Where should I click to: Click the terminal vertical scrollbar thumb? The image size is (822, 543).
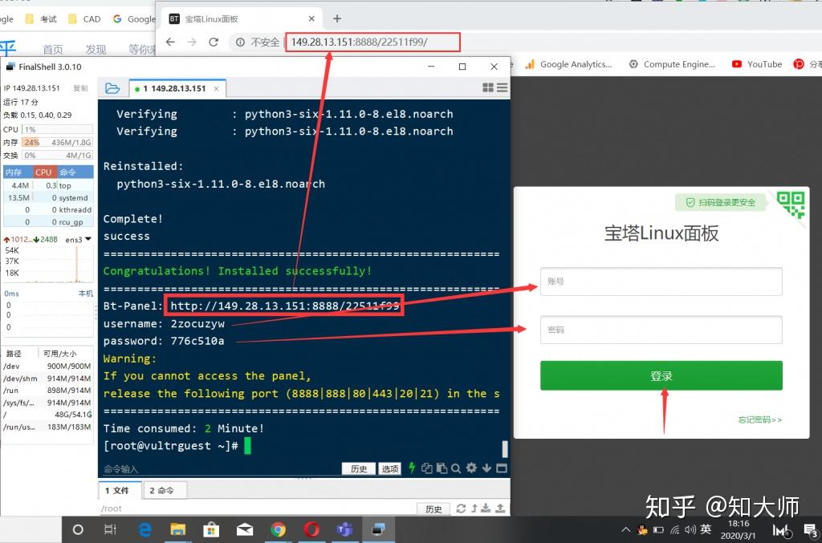tap(505, 448)
